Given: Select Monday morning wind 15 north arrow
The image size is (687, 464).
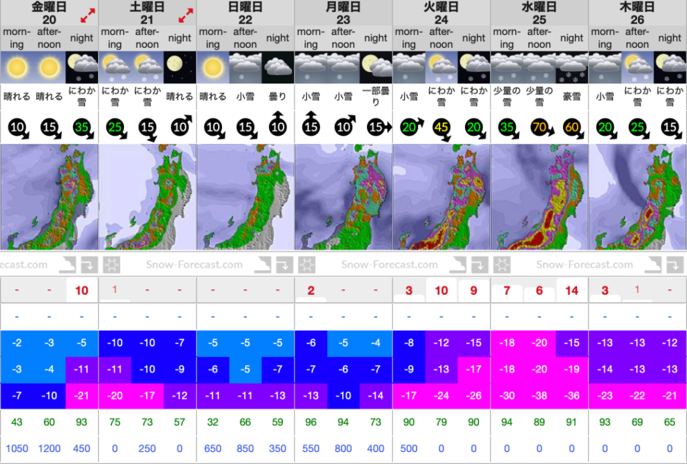Looking at the screenshot, I should [x=311, y=124].
